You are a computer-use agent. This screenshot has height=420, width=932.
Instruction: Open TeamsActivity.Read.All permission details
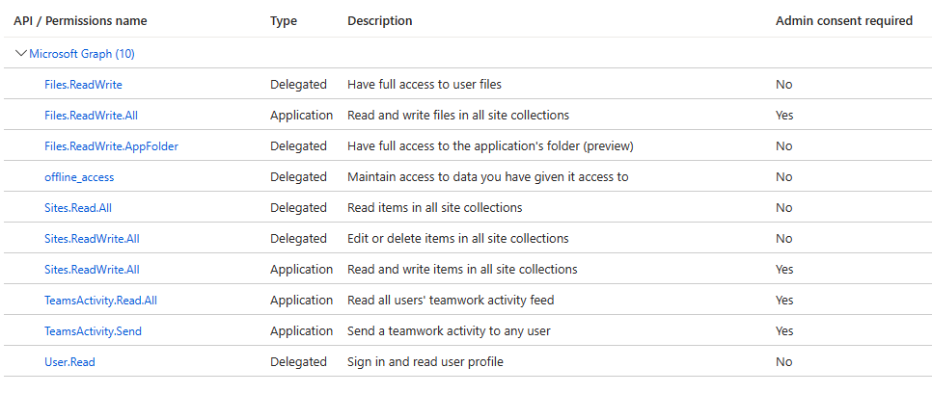[x=100, y=301]
